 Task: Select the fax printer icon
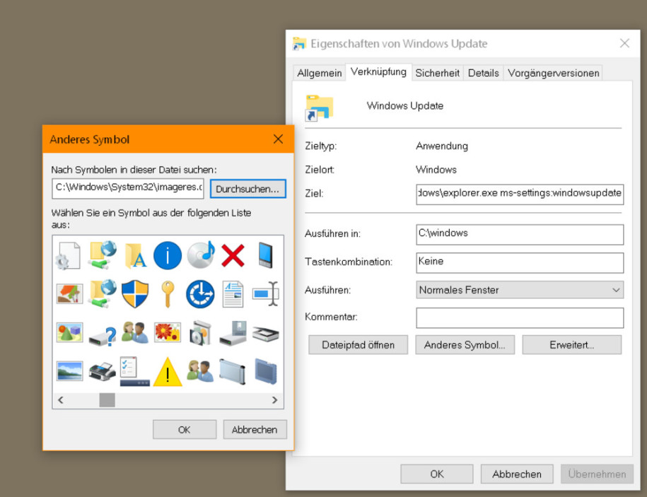[103, 372]
